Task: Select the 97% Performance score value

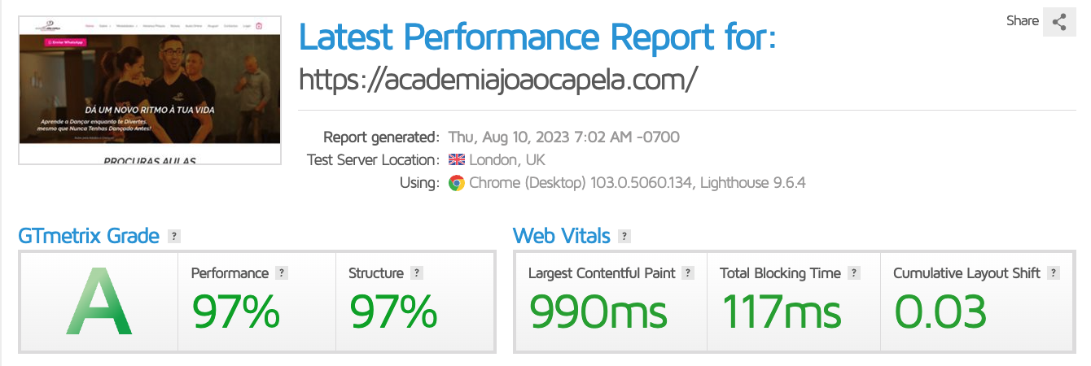Action: [235, 312]
